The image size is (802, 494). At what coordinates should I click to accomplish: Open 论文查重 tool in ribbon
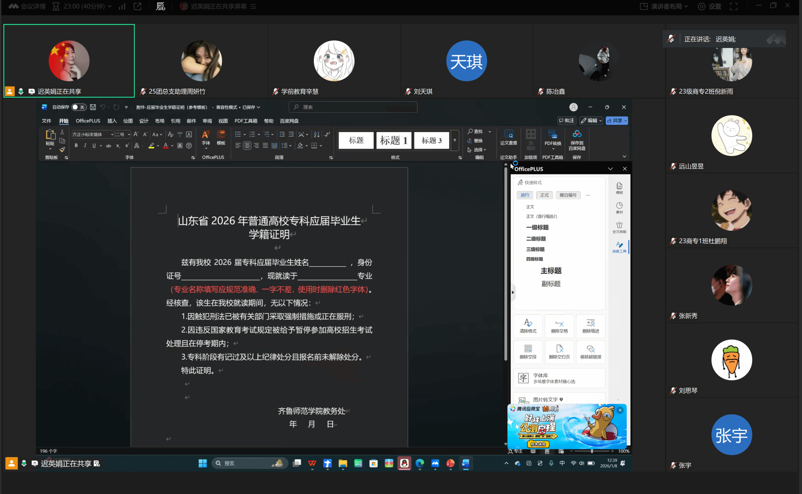tap(508, 138)
